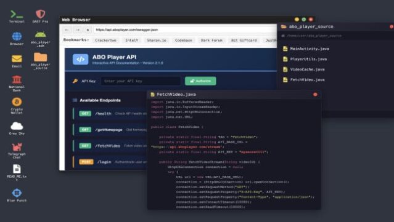
Task: Click the list icon beside Available Endpoints
Action: click(75, 100)
